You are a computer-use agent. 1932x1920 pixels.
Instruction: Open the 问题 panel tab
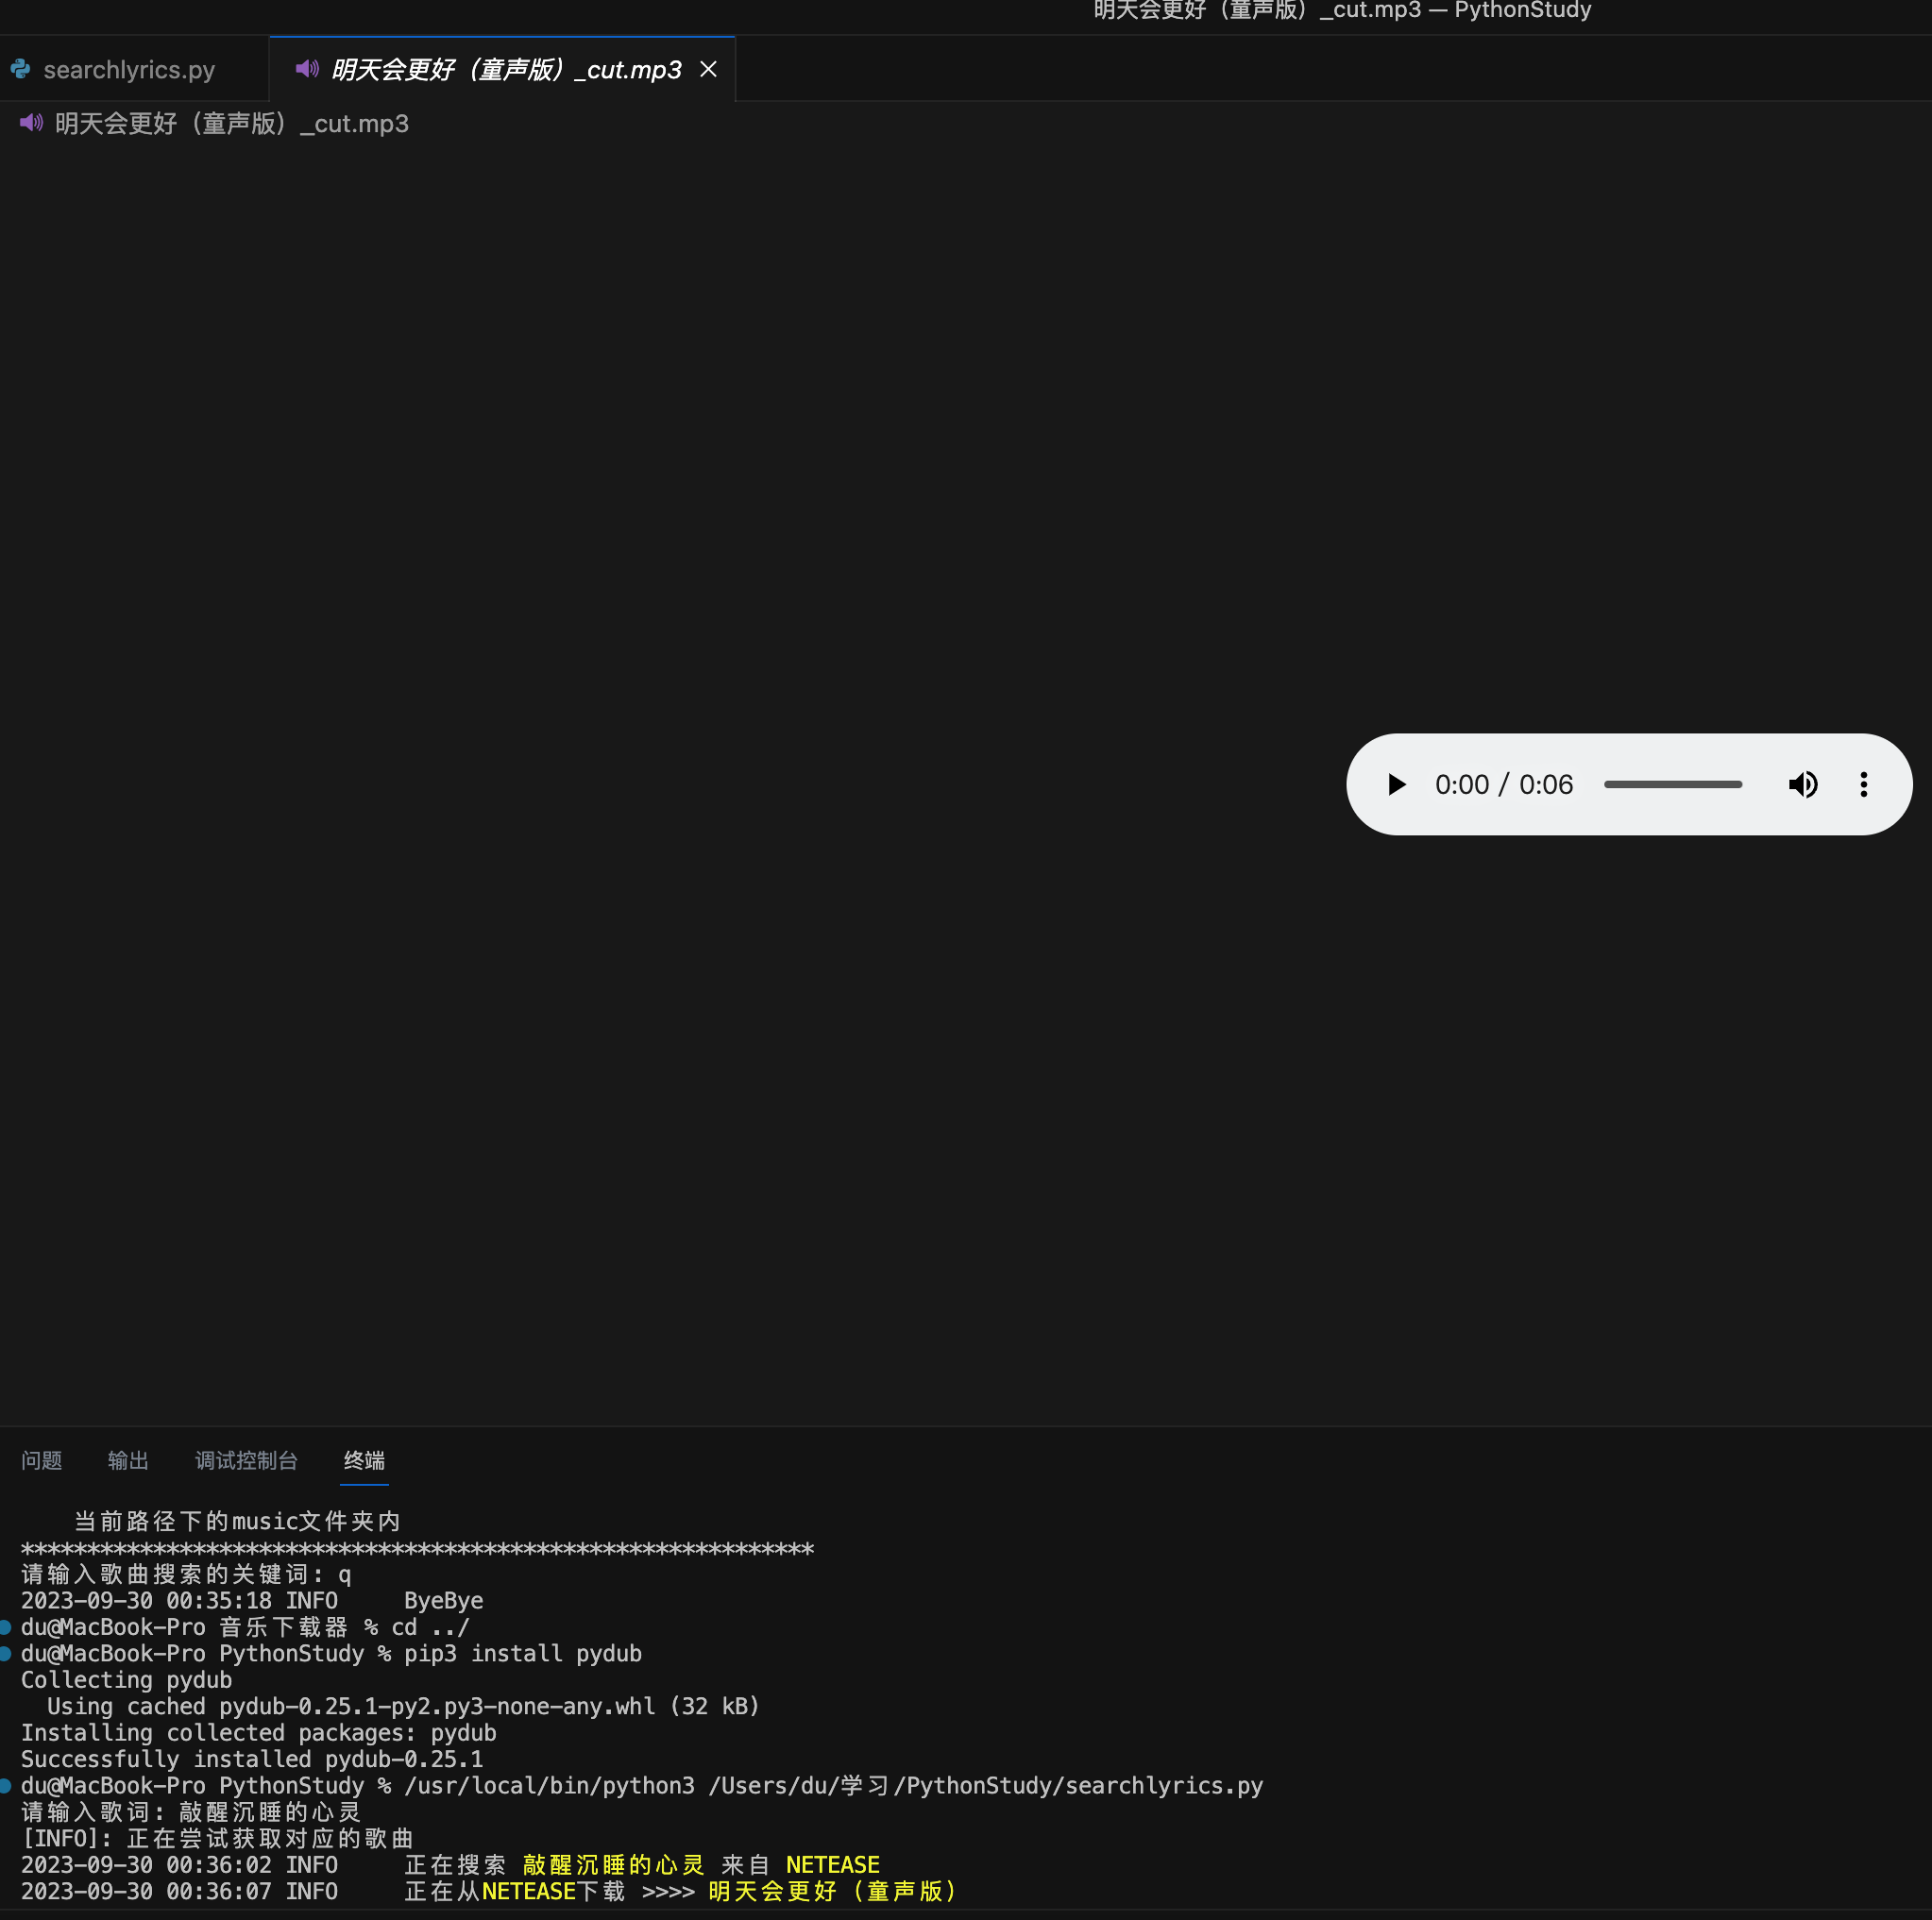tap(41, 1460)
